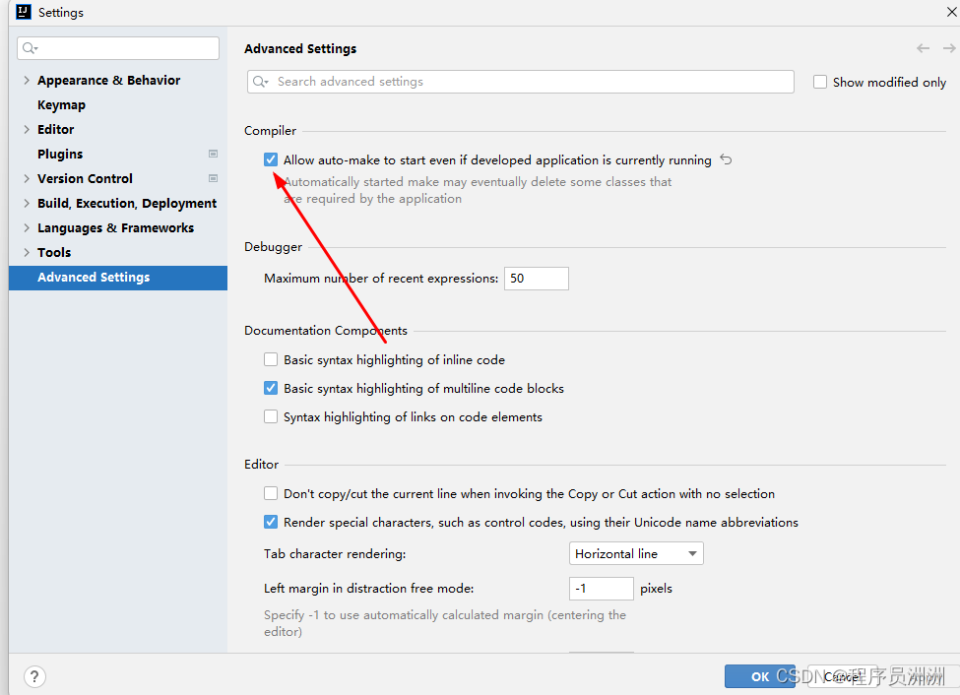
Task: Enable basic syntax highlighting of inline code
Action: point(271,360)
